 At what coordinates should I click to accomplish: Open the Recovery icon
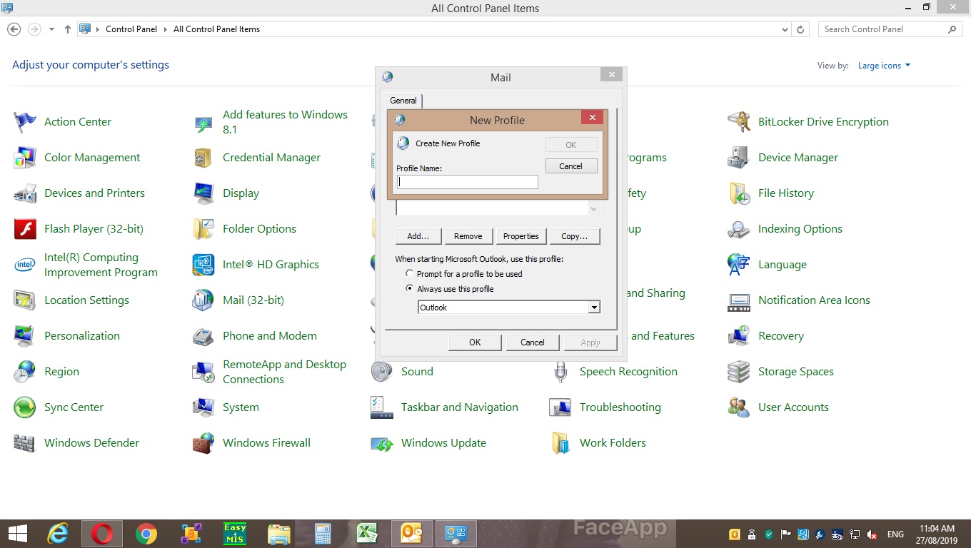739,336
